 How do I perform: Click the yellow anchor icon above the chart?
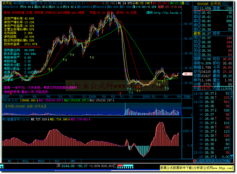[183, 3]
